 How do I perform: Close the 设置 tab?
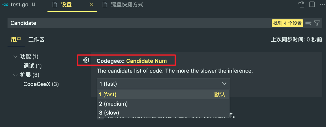pos(91,5)
